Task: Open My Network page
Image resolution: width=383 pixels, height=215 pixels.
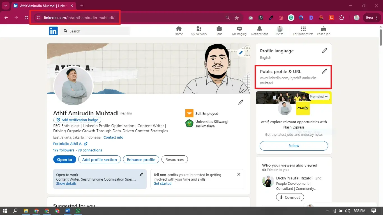Action: (199, 31)
